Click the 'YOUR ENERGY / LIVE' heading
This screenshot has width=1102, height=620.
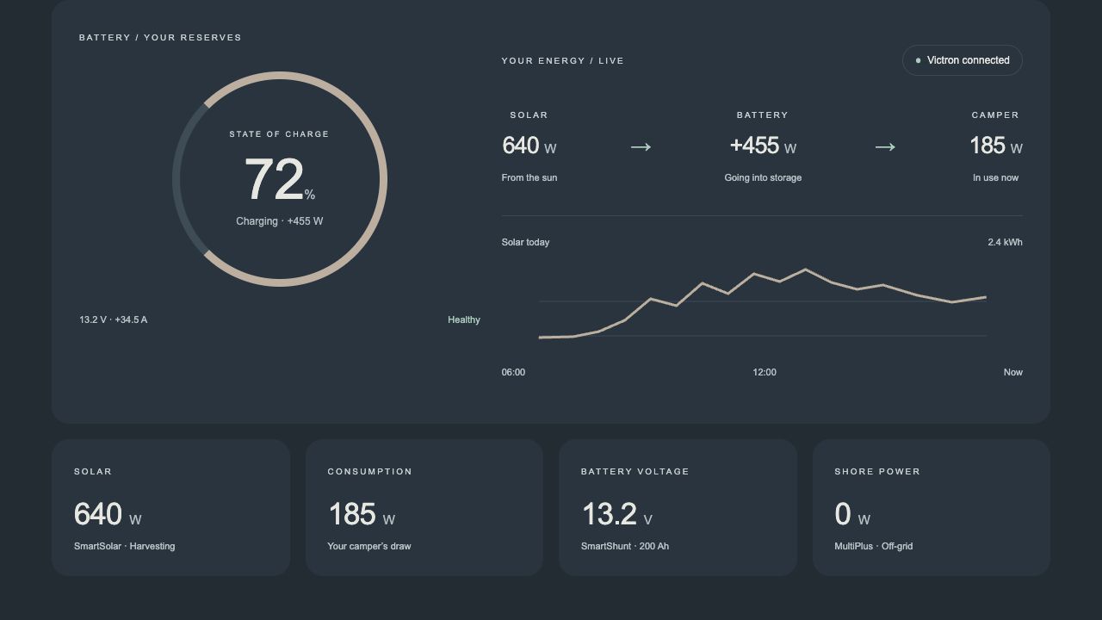(563, 61)
